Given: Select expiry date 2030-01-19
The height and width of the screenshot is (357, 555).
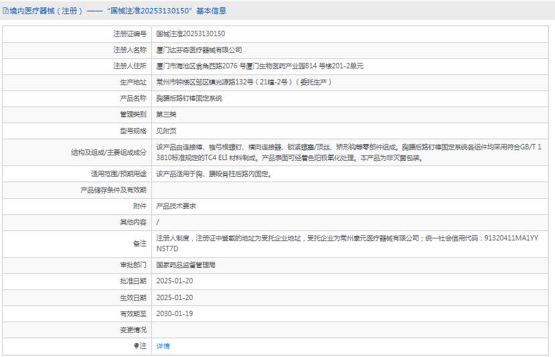Looking at the screenshot, I should pos(175,313).
